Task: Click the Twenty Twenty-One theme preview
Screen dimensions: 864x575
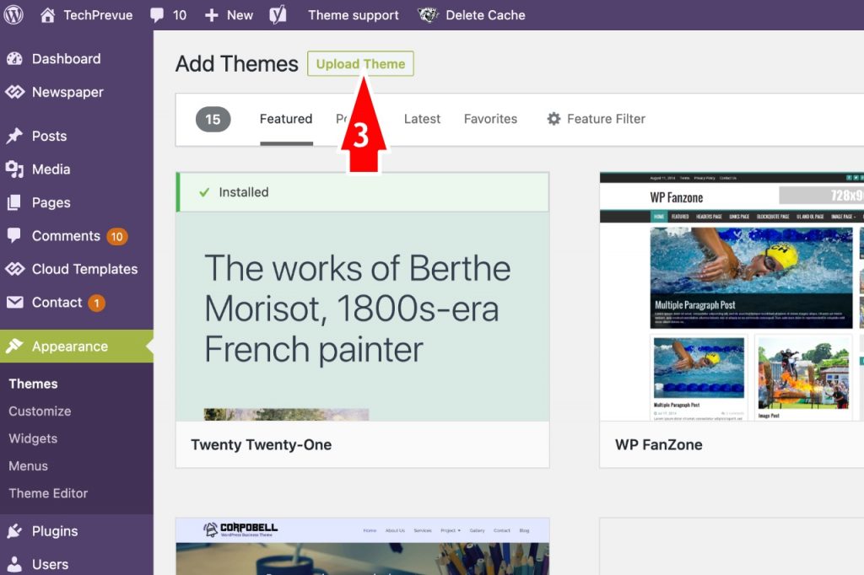Action: click(x=363, y=317)
